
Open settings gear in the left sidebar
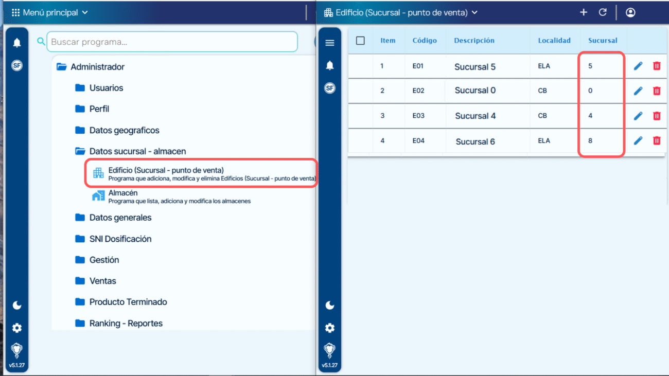[17, 328]
